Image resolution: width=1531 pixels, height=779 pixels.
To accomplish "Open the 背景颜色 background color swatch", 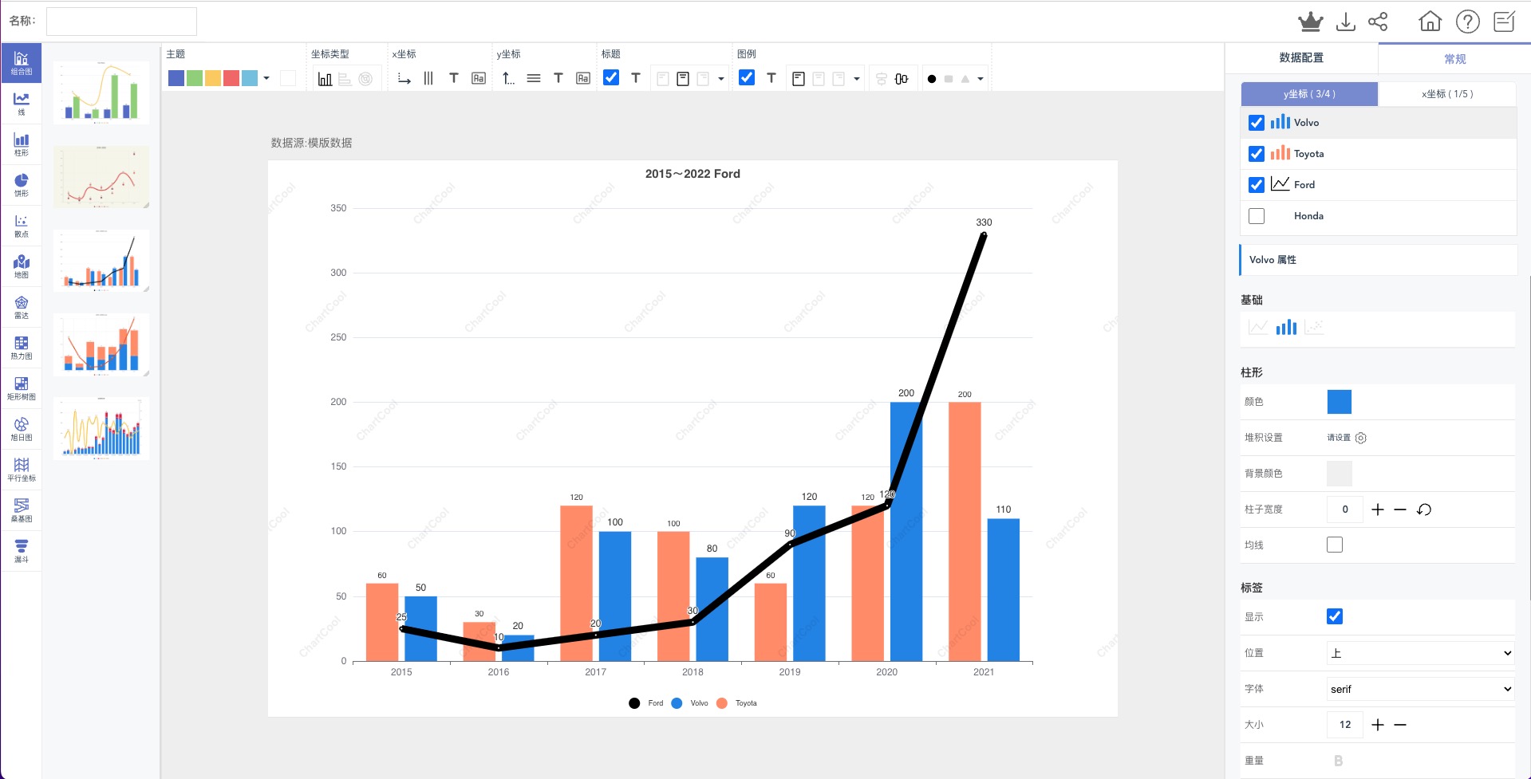I will click(1340, 474).
